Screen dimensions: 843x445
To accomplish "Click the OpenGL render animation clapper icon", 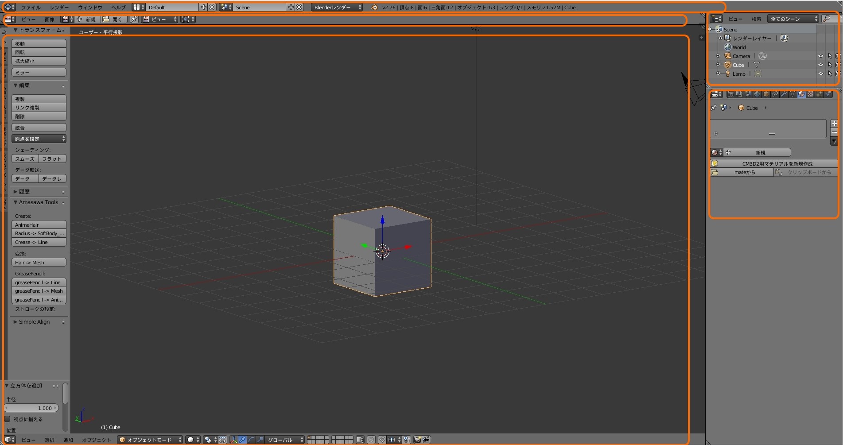I will coord(426,440).
